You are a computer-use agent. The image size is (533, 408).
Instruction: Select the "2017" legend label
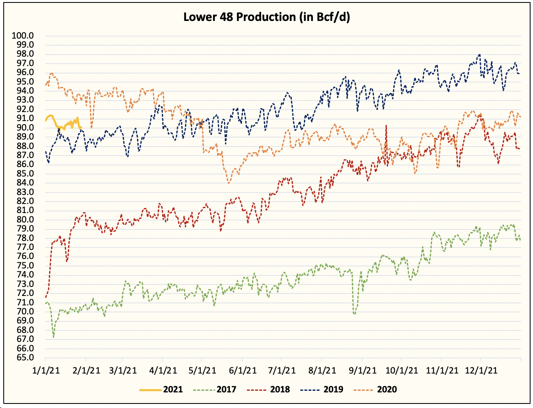tap(226, 390)
